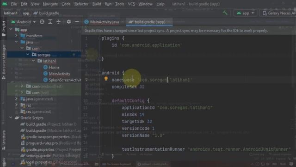Viewport: 296px width, 167px height.
Task: Click the namespace line in editor
Action: (152, 80)
